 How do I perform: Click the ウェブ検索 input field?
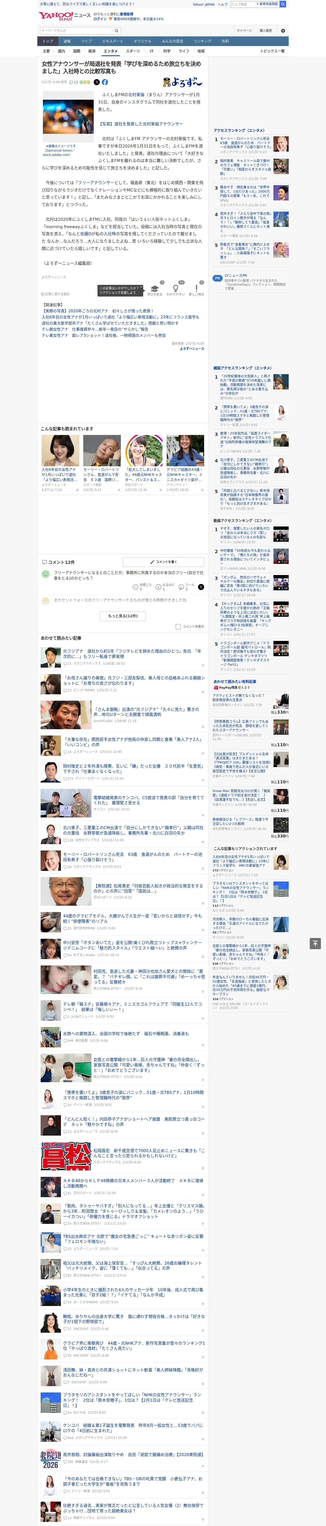coord(243,4)
